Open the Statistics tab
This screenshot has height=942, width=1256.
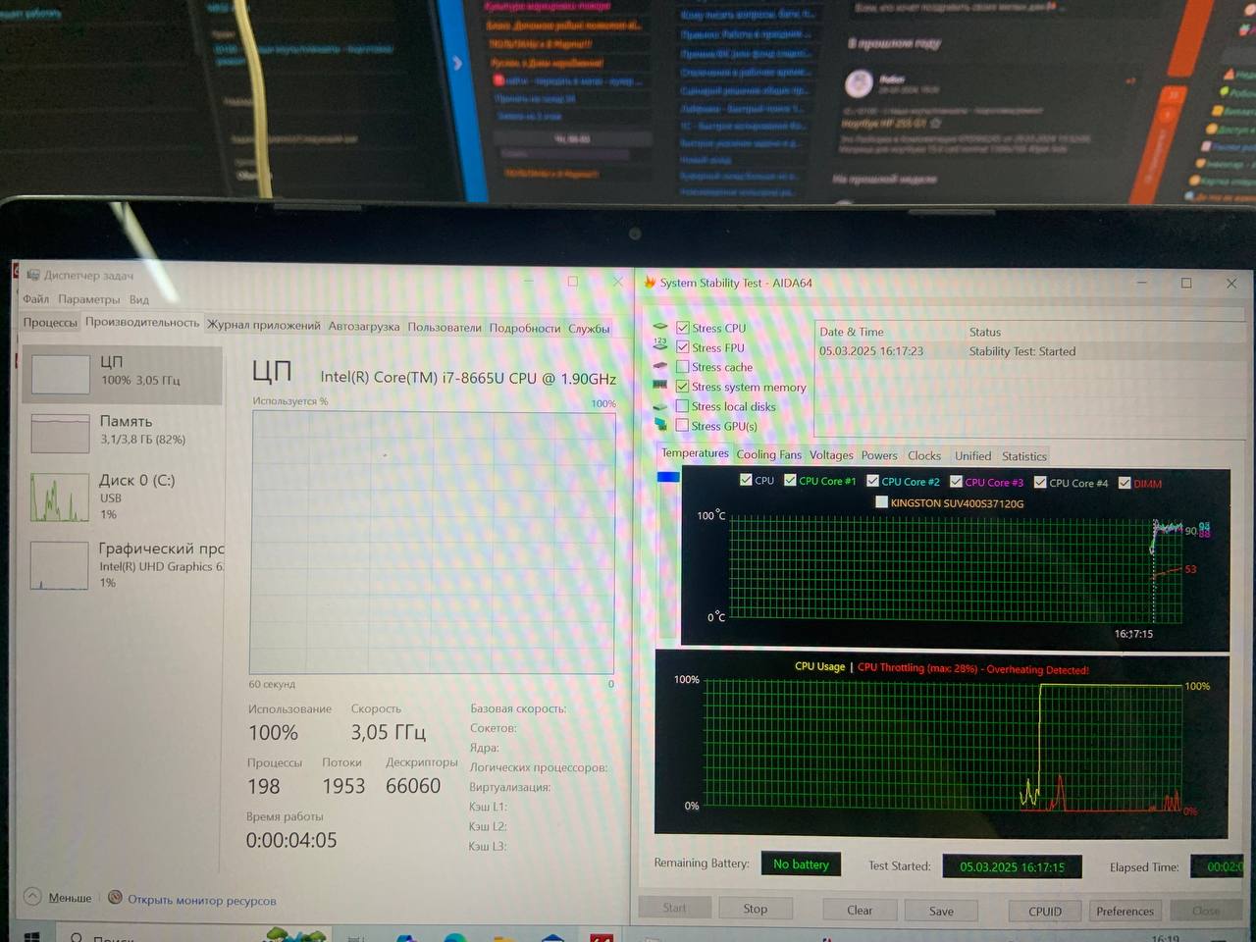pyautogui.click(x=1024, y=456)
